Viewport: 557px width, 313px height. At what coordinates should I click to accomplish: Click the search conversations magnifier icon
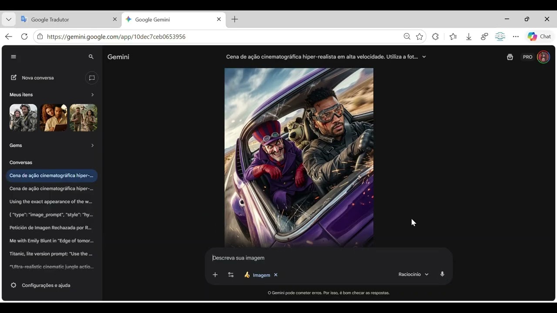point(91,57)
